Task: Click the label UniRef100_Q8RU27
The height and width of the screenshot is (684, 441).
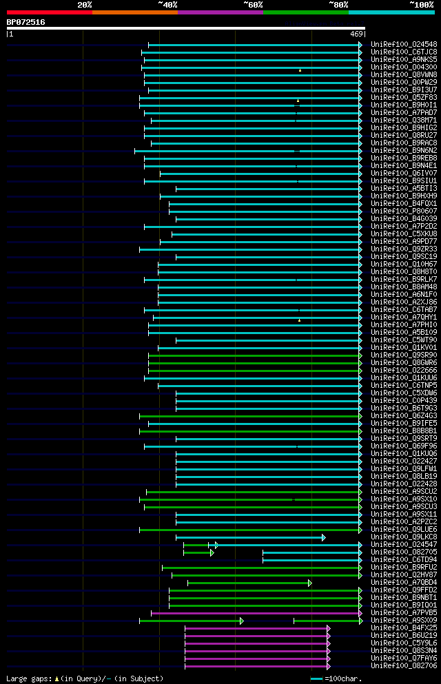Action: pos(404,135)
